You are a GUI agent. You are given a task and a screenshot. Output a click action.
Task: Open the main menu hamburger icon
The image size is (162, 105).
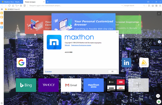click(160, 6)
